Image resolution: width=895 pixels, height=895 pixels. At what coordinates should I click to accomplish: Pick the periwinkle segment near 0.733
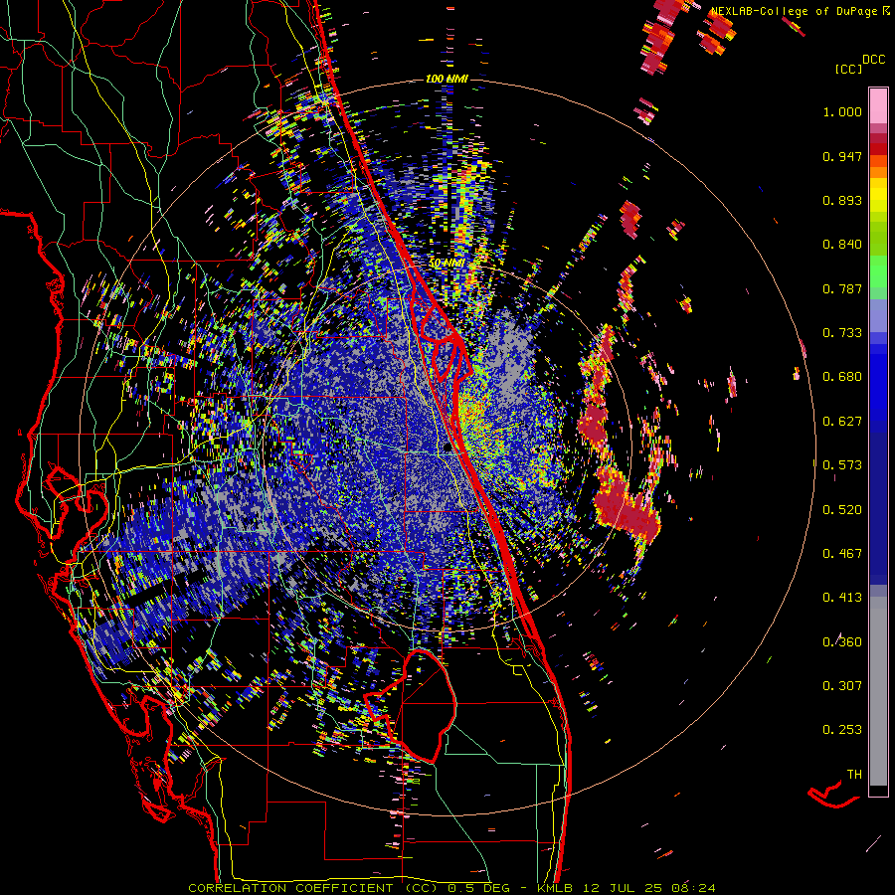(x=878, y=315)
